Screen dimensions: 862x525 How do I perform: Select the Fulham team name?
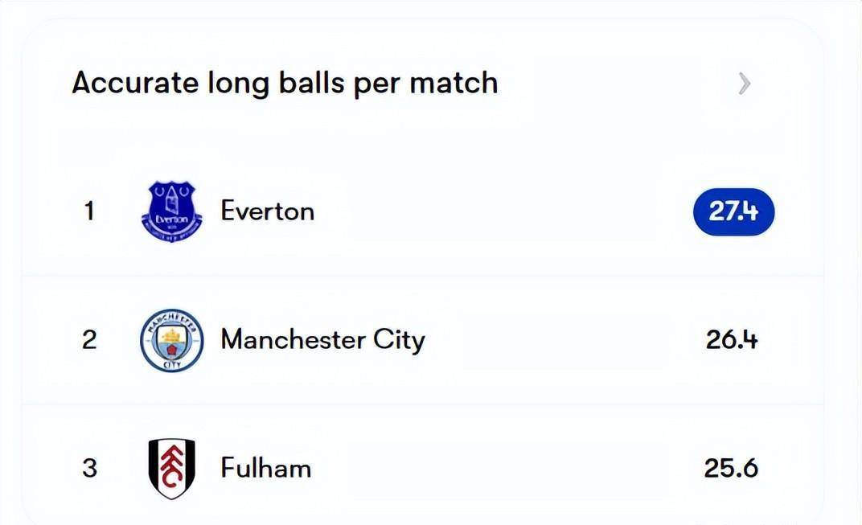[266, 468]
